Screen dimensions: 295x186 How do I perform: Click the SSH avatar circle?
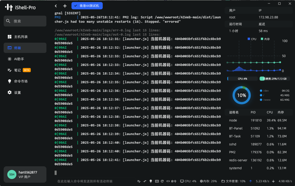12,174
